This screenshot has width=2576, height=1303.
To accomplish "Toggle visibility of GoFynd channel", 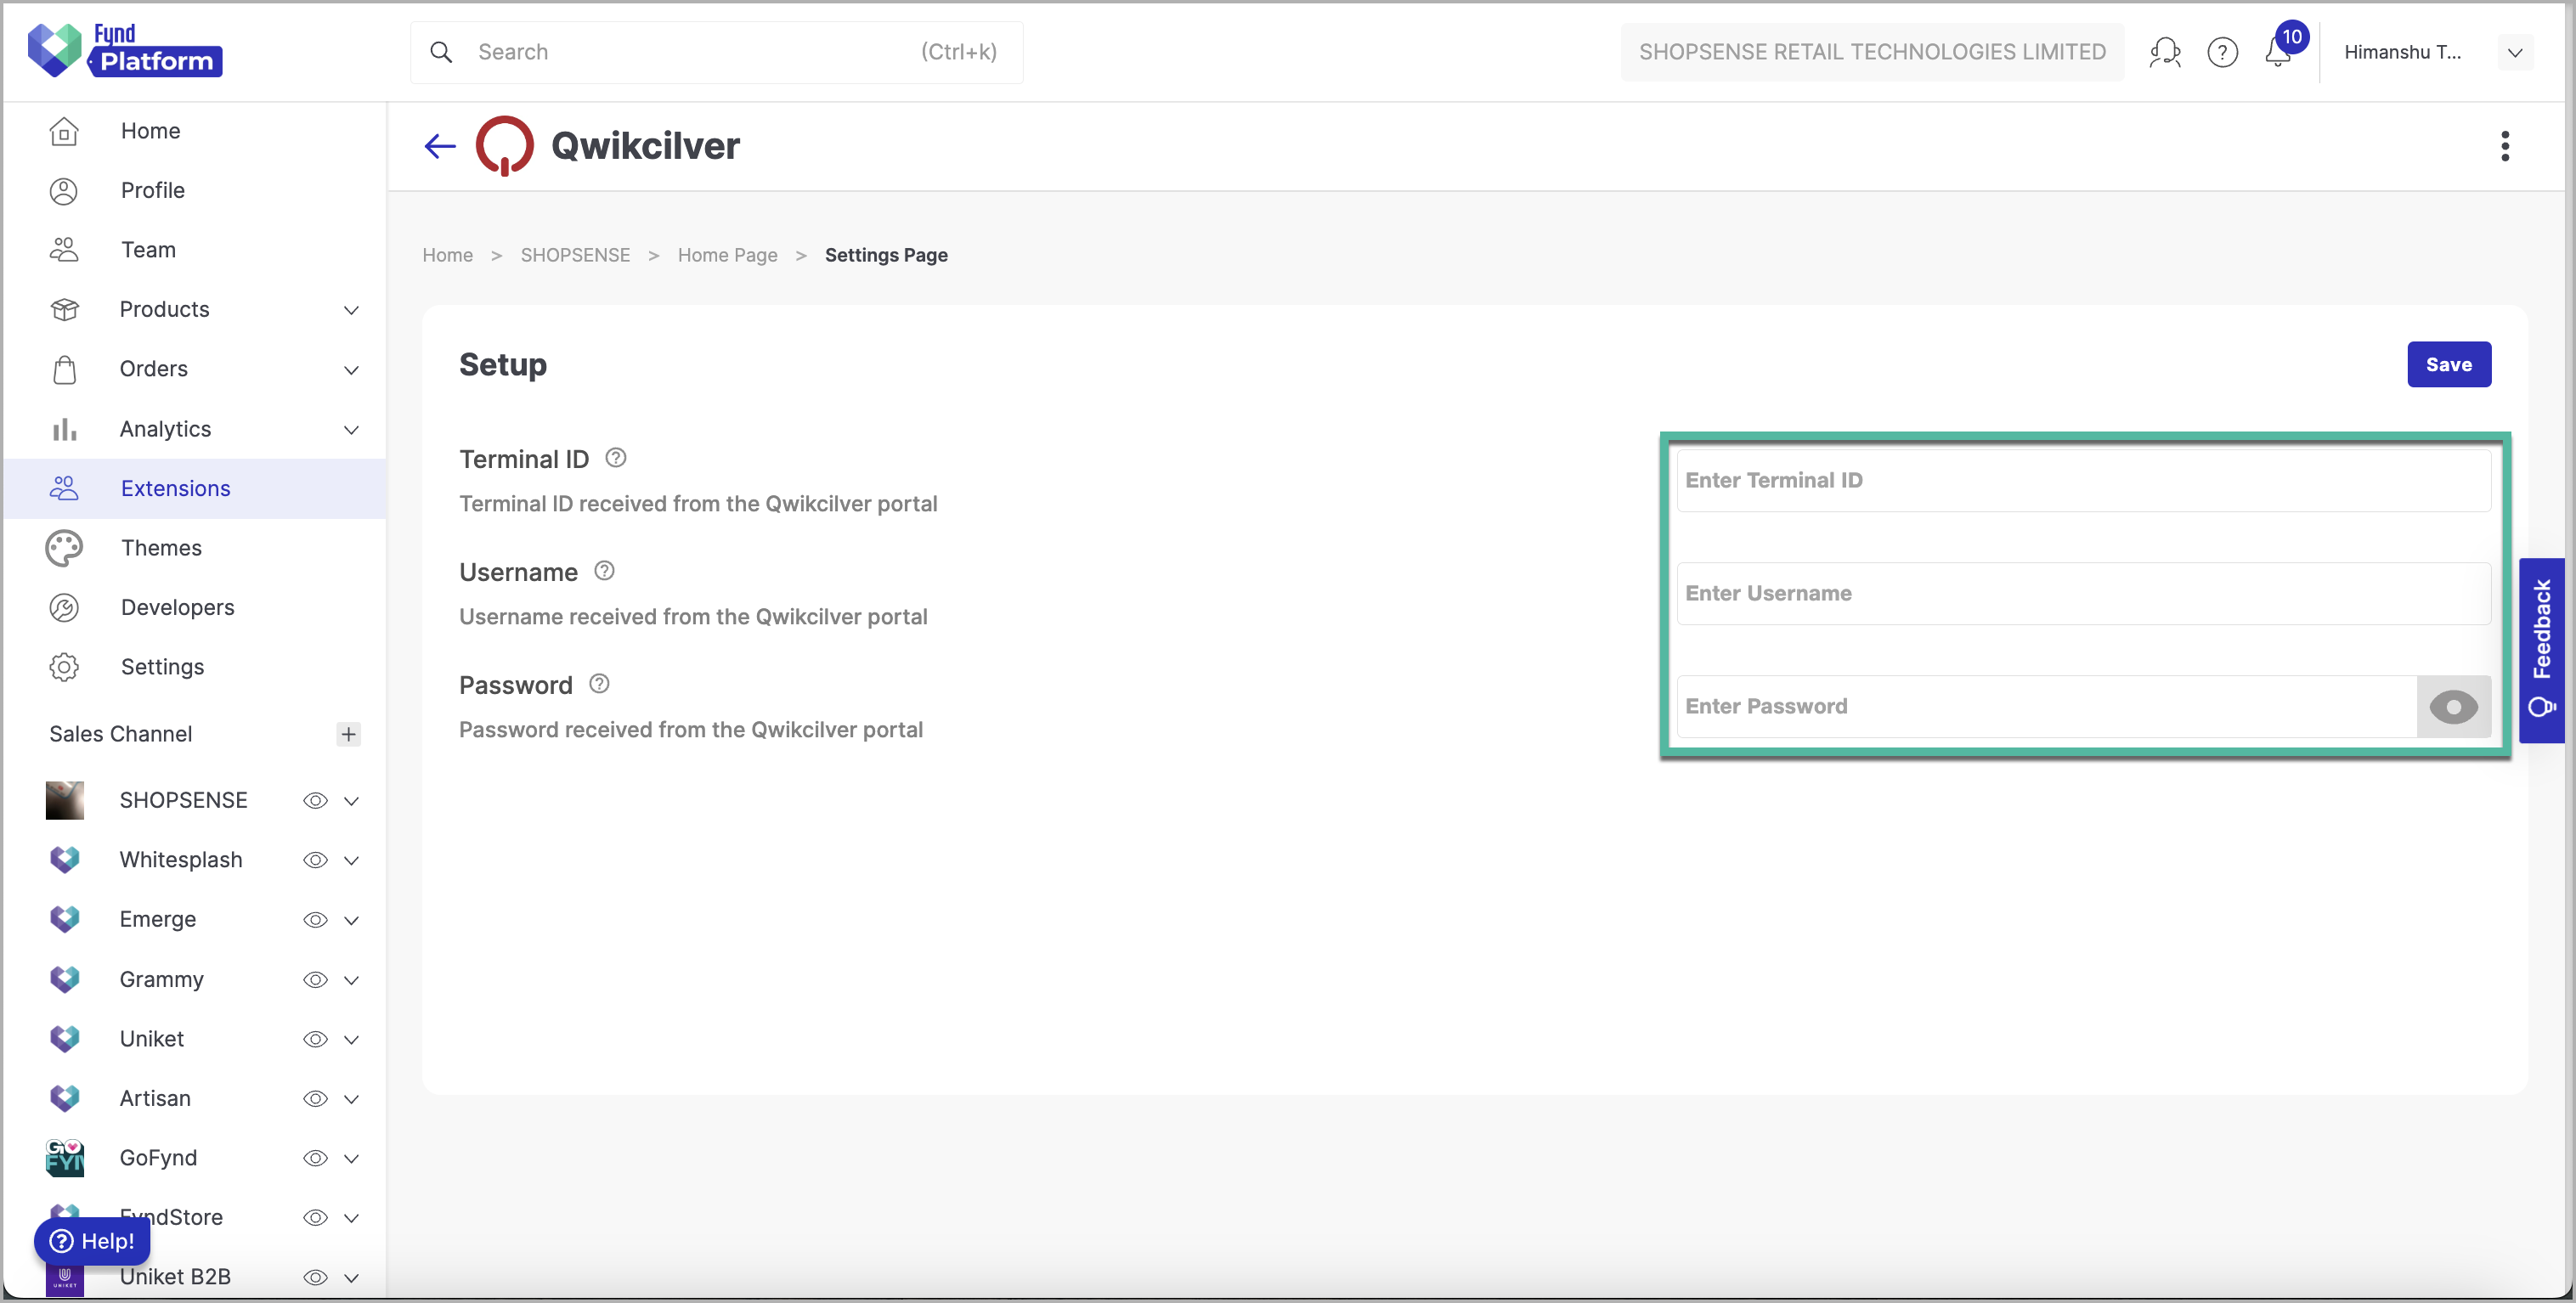I will point(316,1158).
